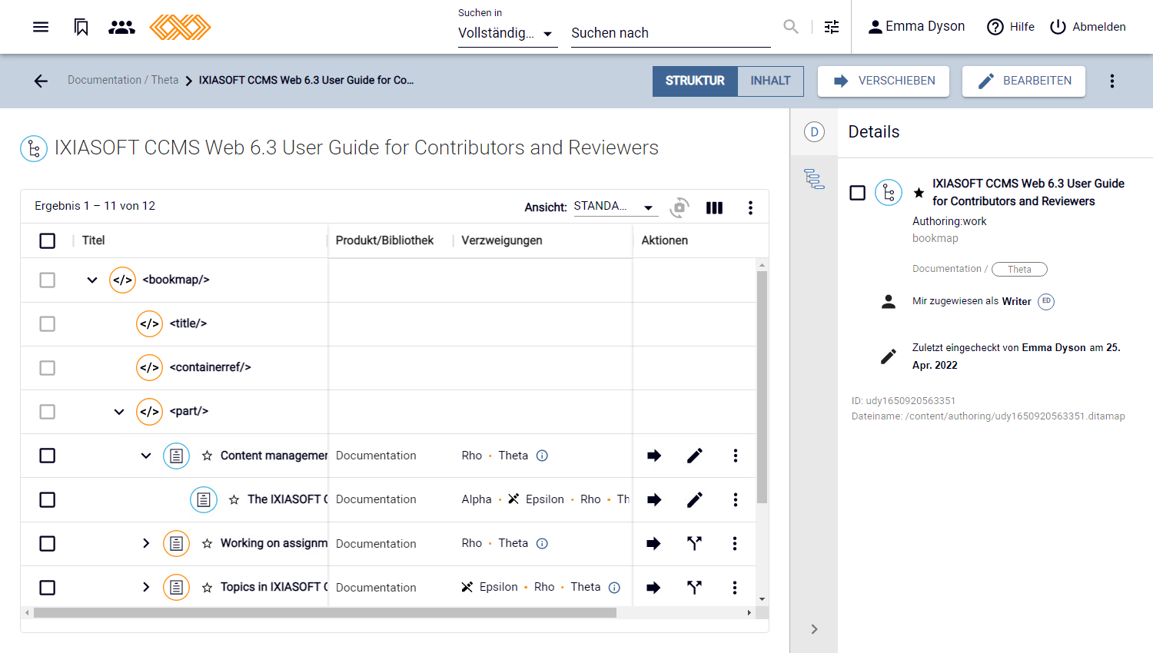Click Abmelden to log out

coord(1088,27)
